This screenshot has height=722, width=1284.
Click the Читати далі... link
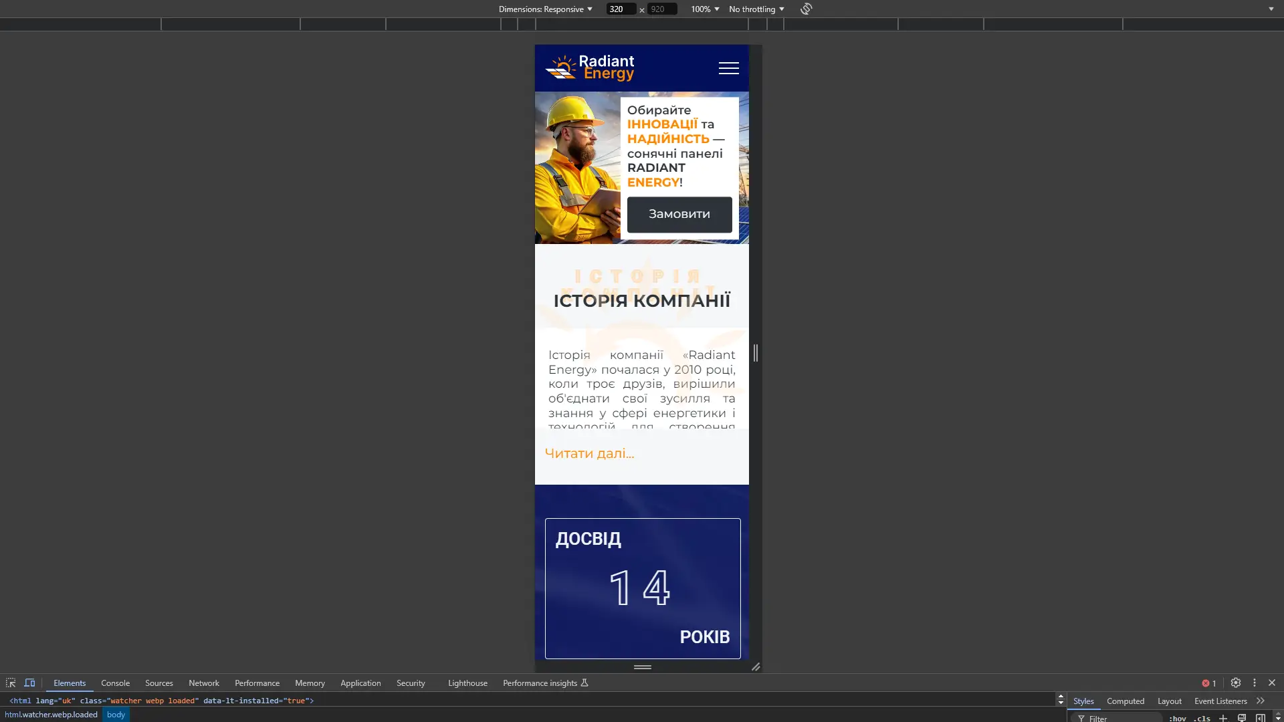click(x=589, y=453)
